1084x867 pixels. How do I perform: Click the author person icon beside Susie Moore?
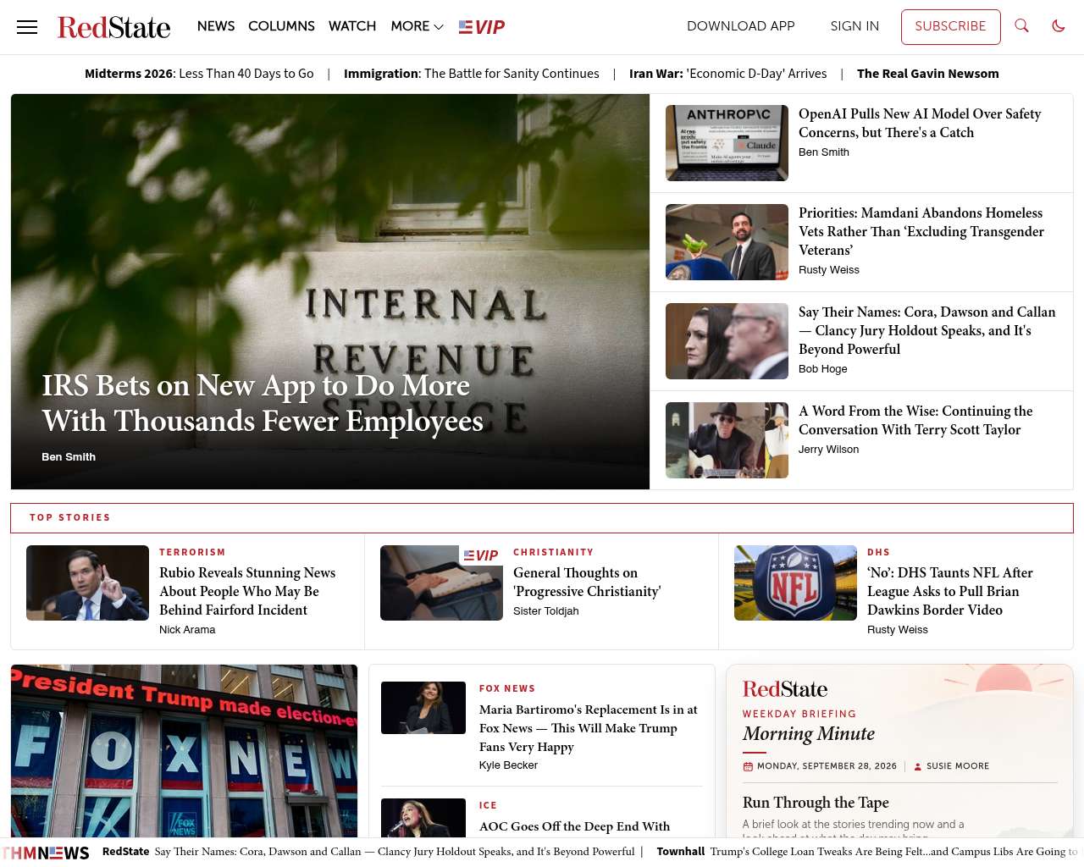click(x=917, y=766)
